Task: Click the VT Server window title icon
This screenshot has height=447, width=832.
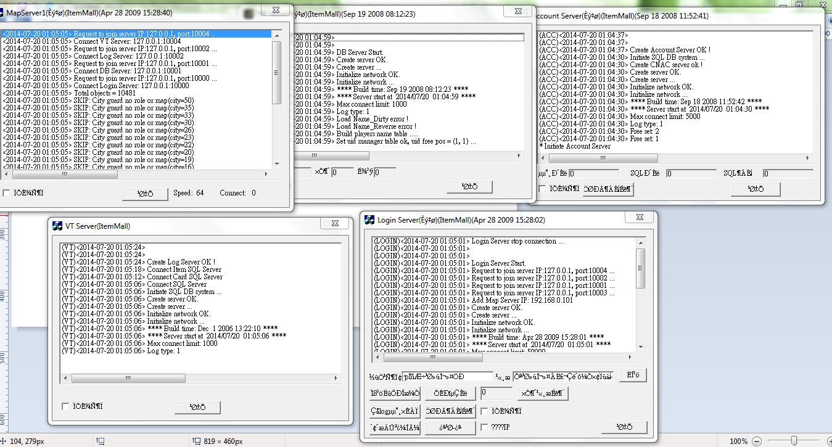Action: tap(57, 226)
